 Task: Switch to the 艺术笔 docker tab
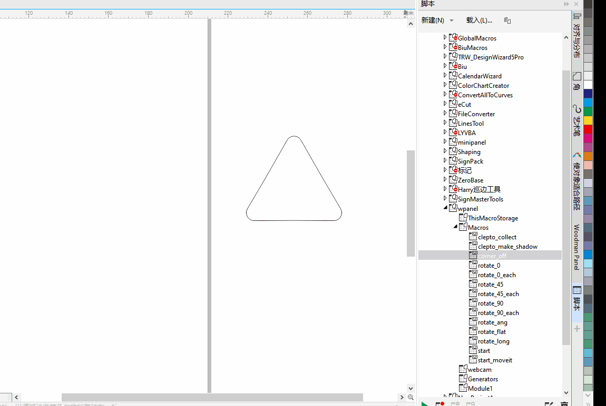(x=576, y=120)
